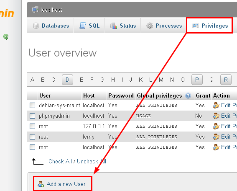237x191 pixels.
Task: Check the phpmyadmin user checkbox
Action: (32, 116)
